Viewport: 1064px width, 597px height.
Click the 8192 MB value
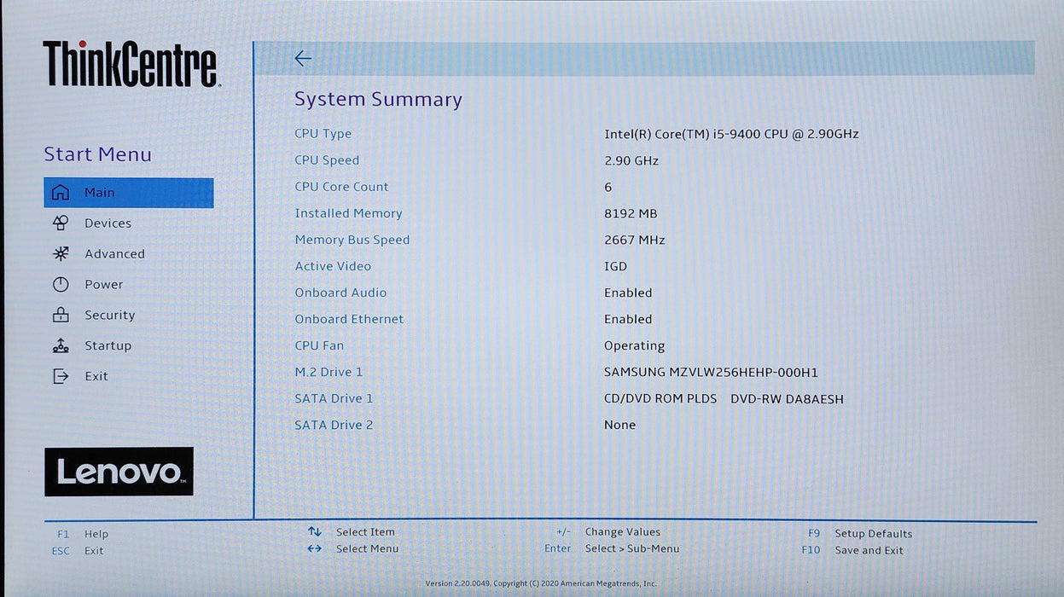coord(631,213)
